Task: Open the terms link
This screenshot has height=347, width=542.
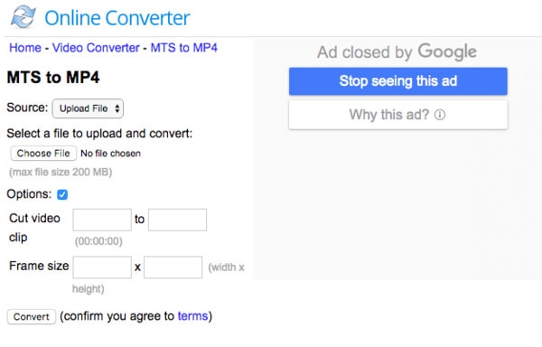Action: tap(193, 316)
